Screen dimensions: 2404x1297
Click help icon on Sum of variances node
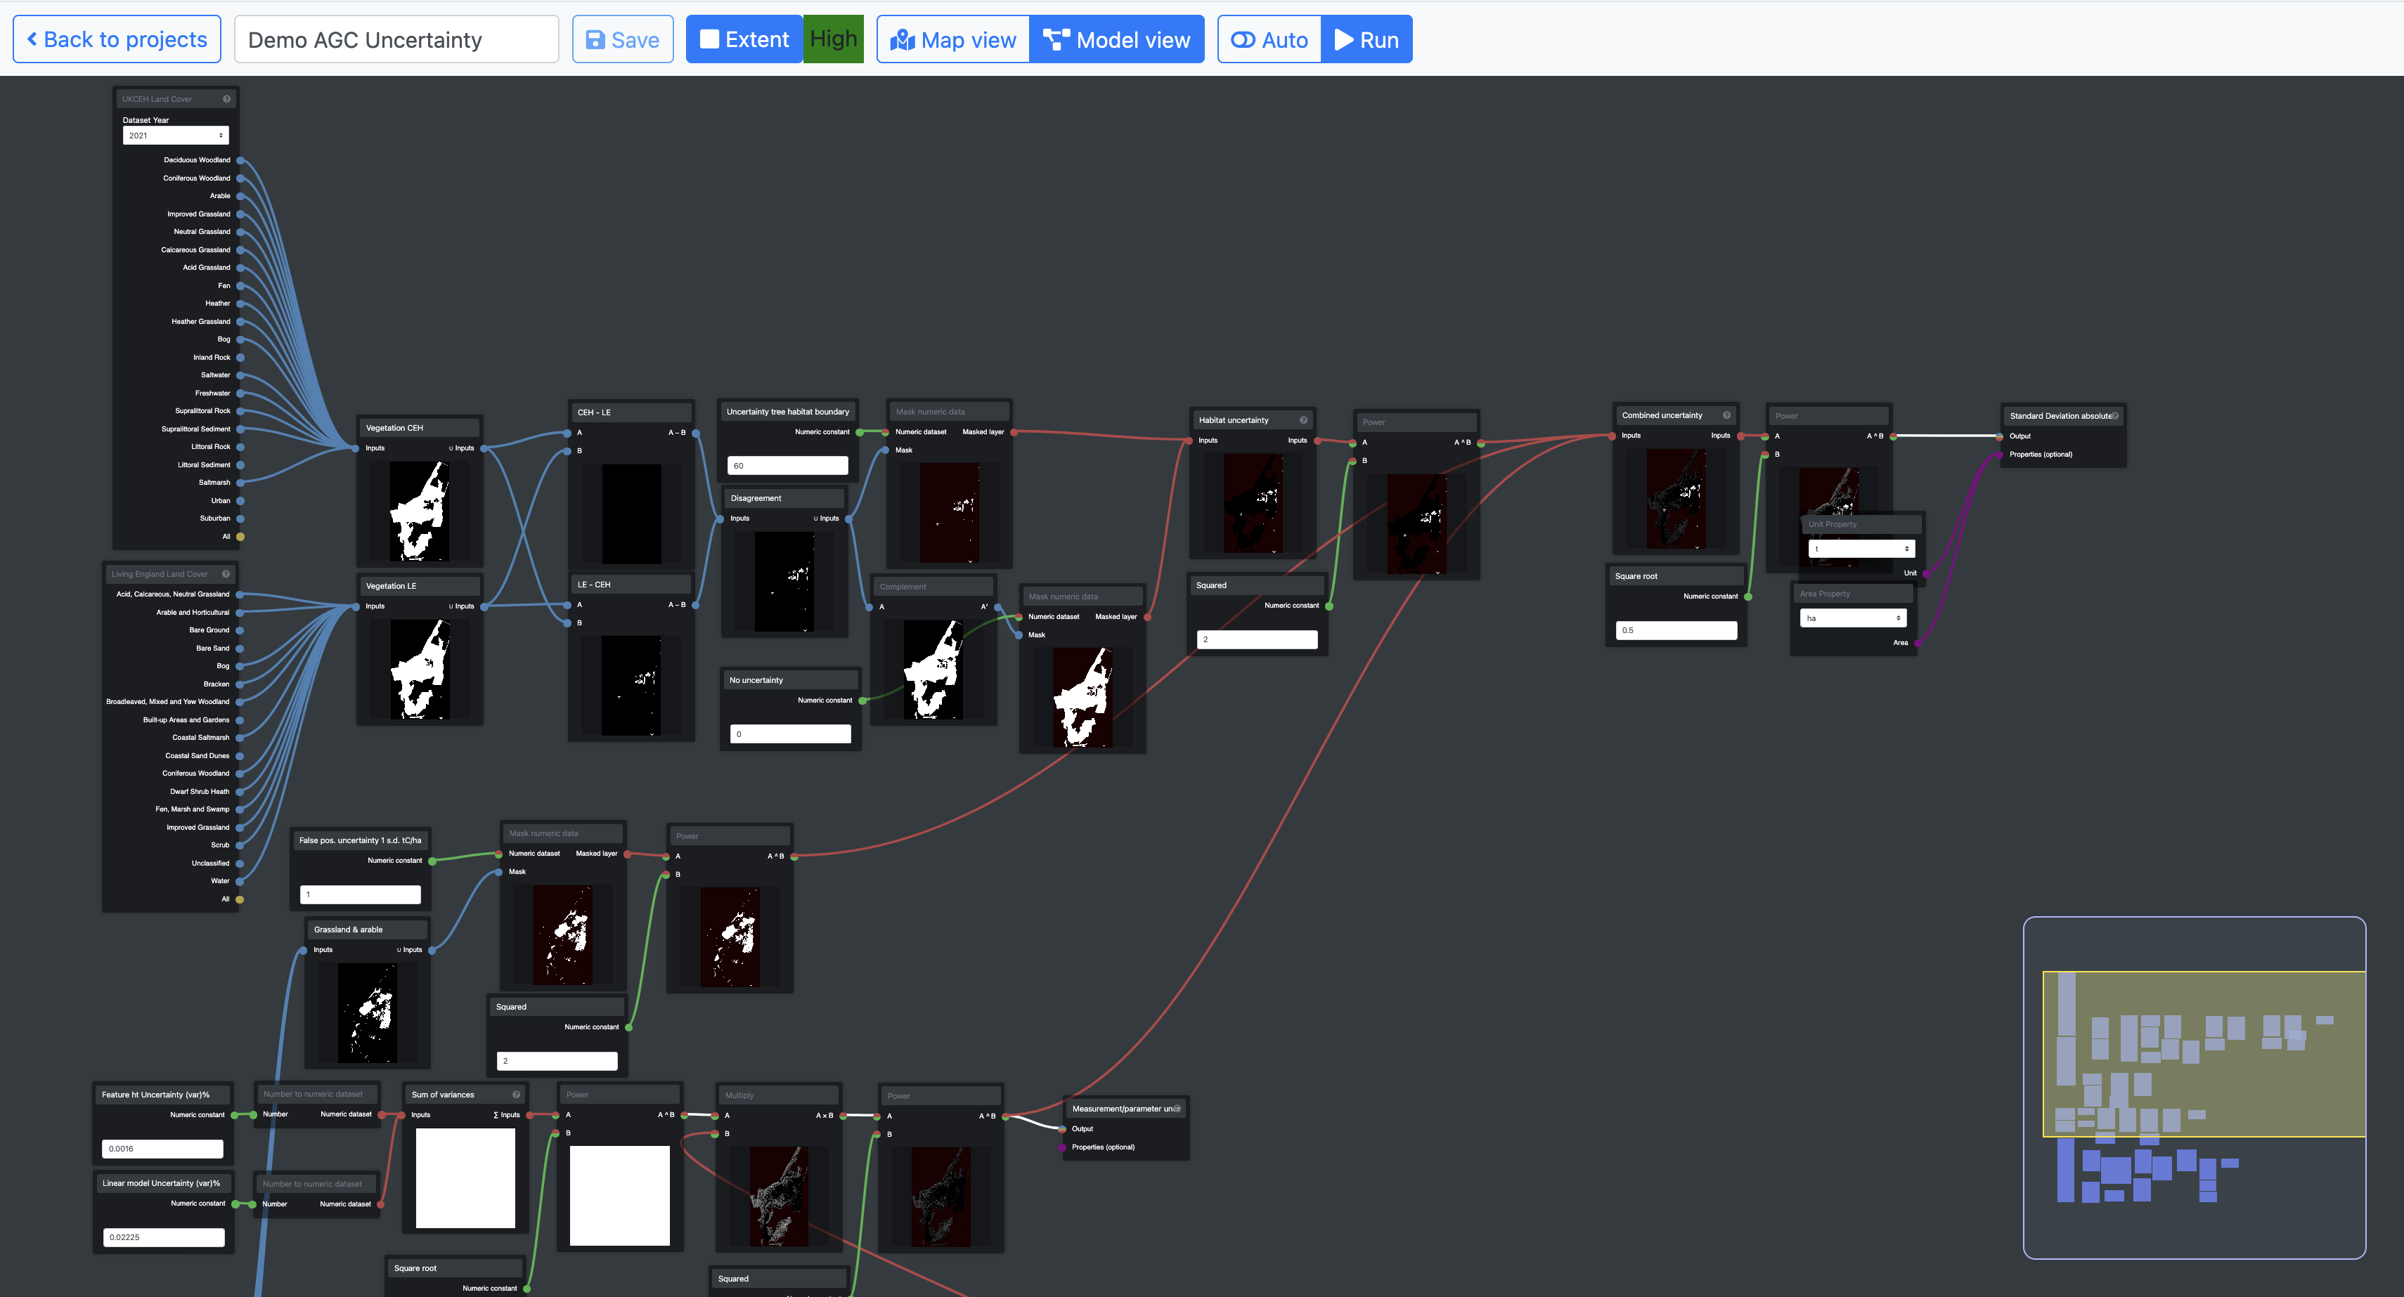coord(516,1095)
